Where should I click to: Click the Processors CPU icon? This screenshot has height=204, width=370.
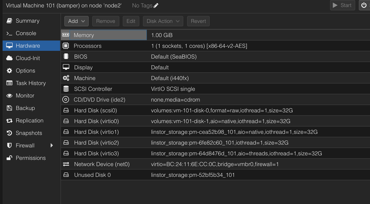click(x=66, y=46)
